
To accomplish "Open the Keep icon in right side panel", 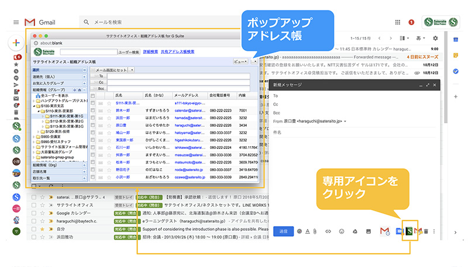I will [x=456, y=55].
